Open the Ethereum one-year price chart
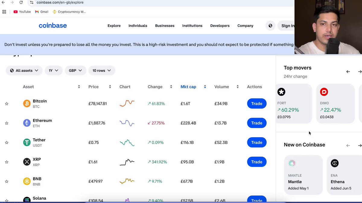This screenshot has width=362, height=203. click(x=127, y=123)
